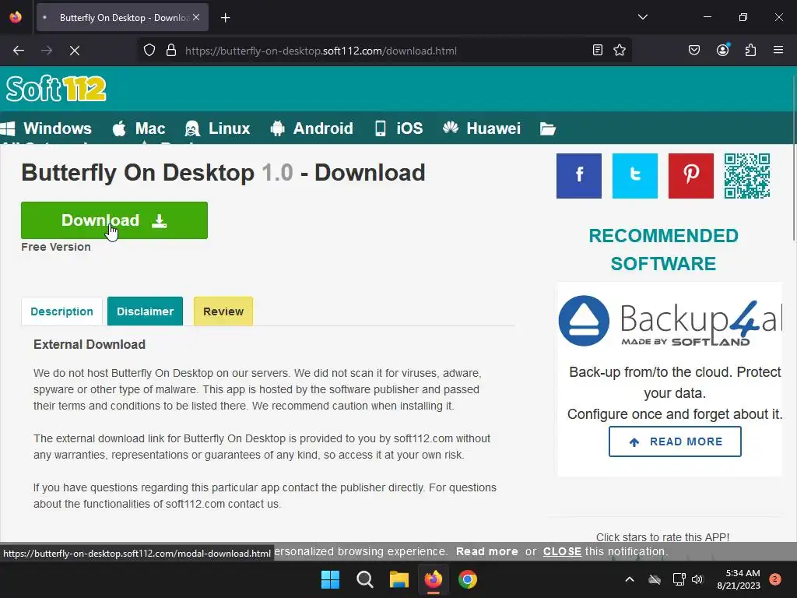
Task: Open the notification badge showing 2
Action: 775,579
